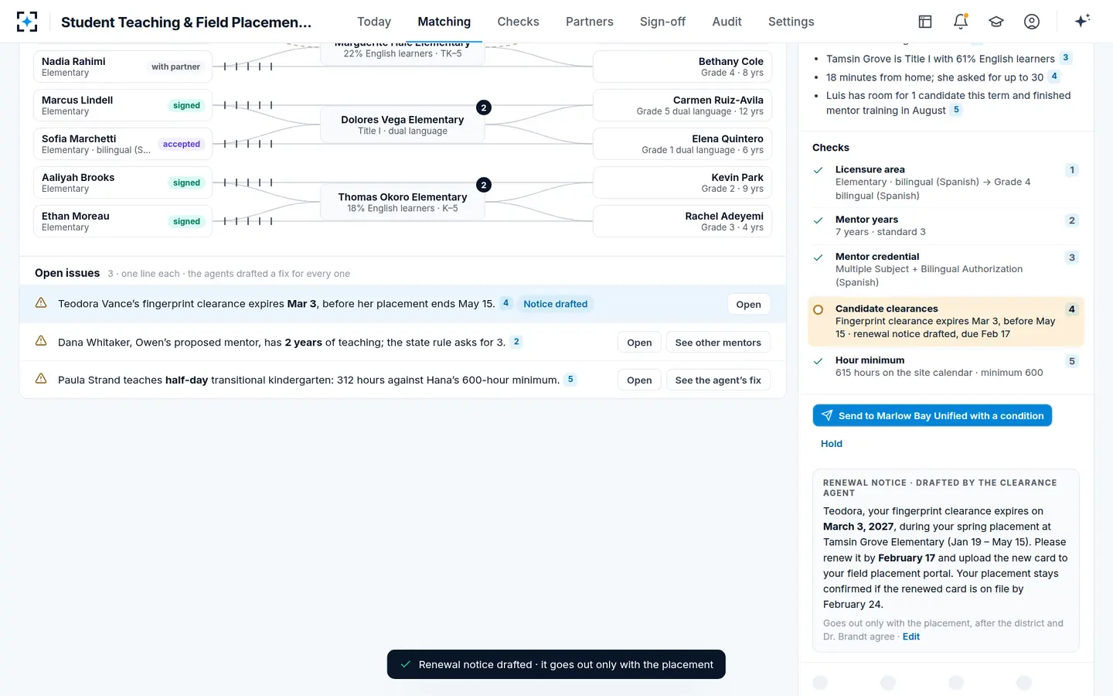
Task: Click the count badge on Thomas Okoro Elementary
Action: [484, 185]
